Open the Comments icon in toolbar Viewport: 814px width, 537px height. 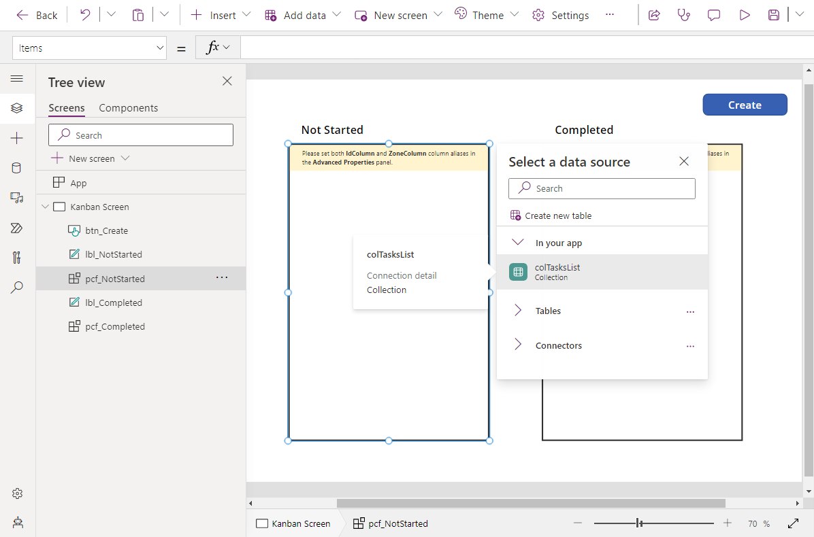click(714, 15)
